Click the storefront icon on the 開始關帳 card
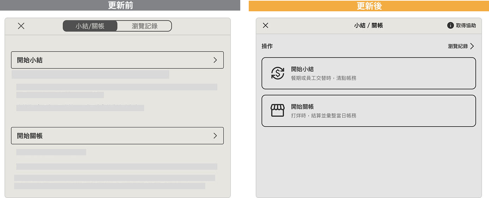 coord(278,110)
